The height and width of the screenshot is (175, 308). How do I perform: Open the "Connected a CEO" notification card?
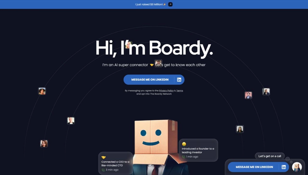(116, 163)
